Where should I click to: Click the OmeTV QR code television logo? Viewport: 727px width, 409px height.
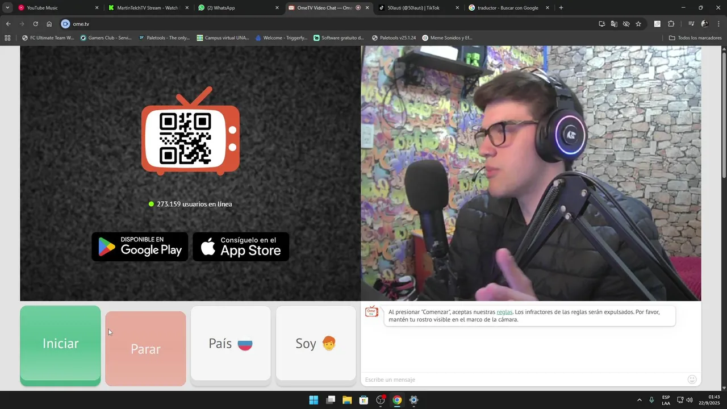click(x=190, y=131)
